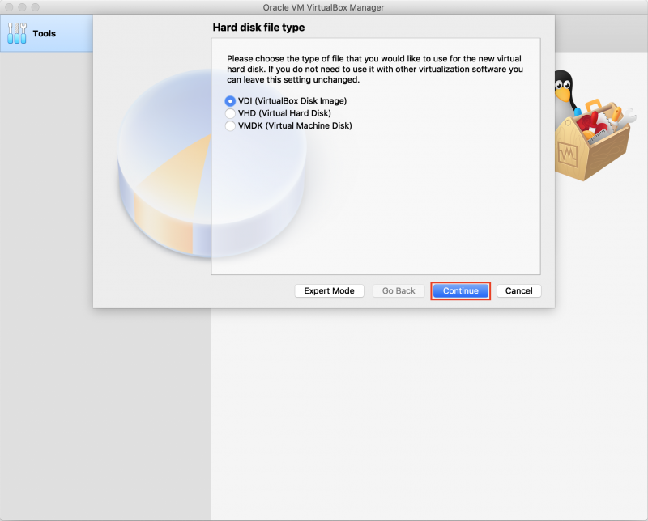
Task: Switch to Expert Mode
Action: 330,290
